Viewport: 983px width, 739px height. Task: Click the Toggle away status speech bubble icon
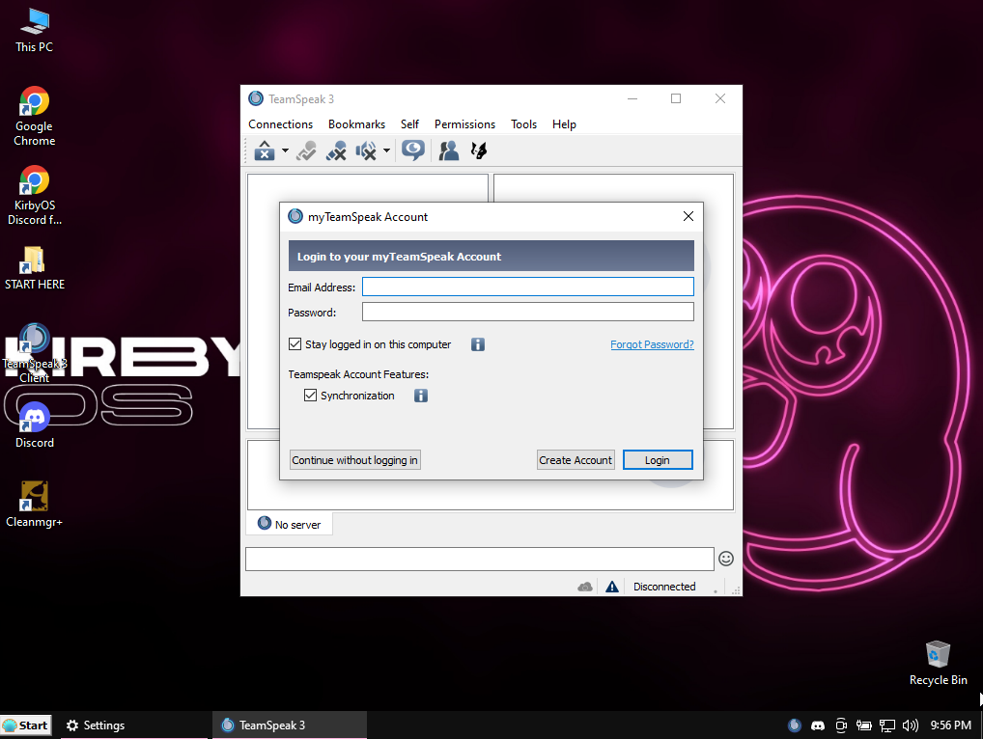pyautogui.click(x=413, y=151)
